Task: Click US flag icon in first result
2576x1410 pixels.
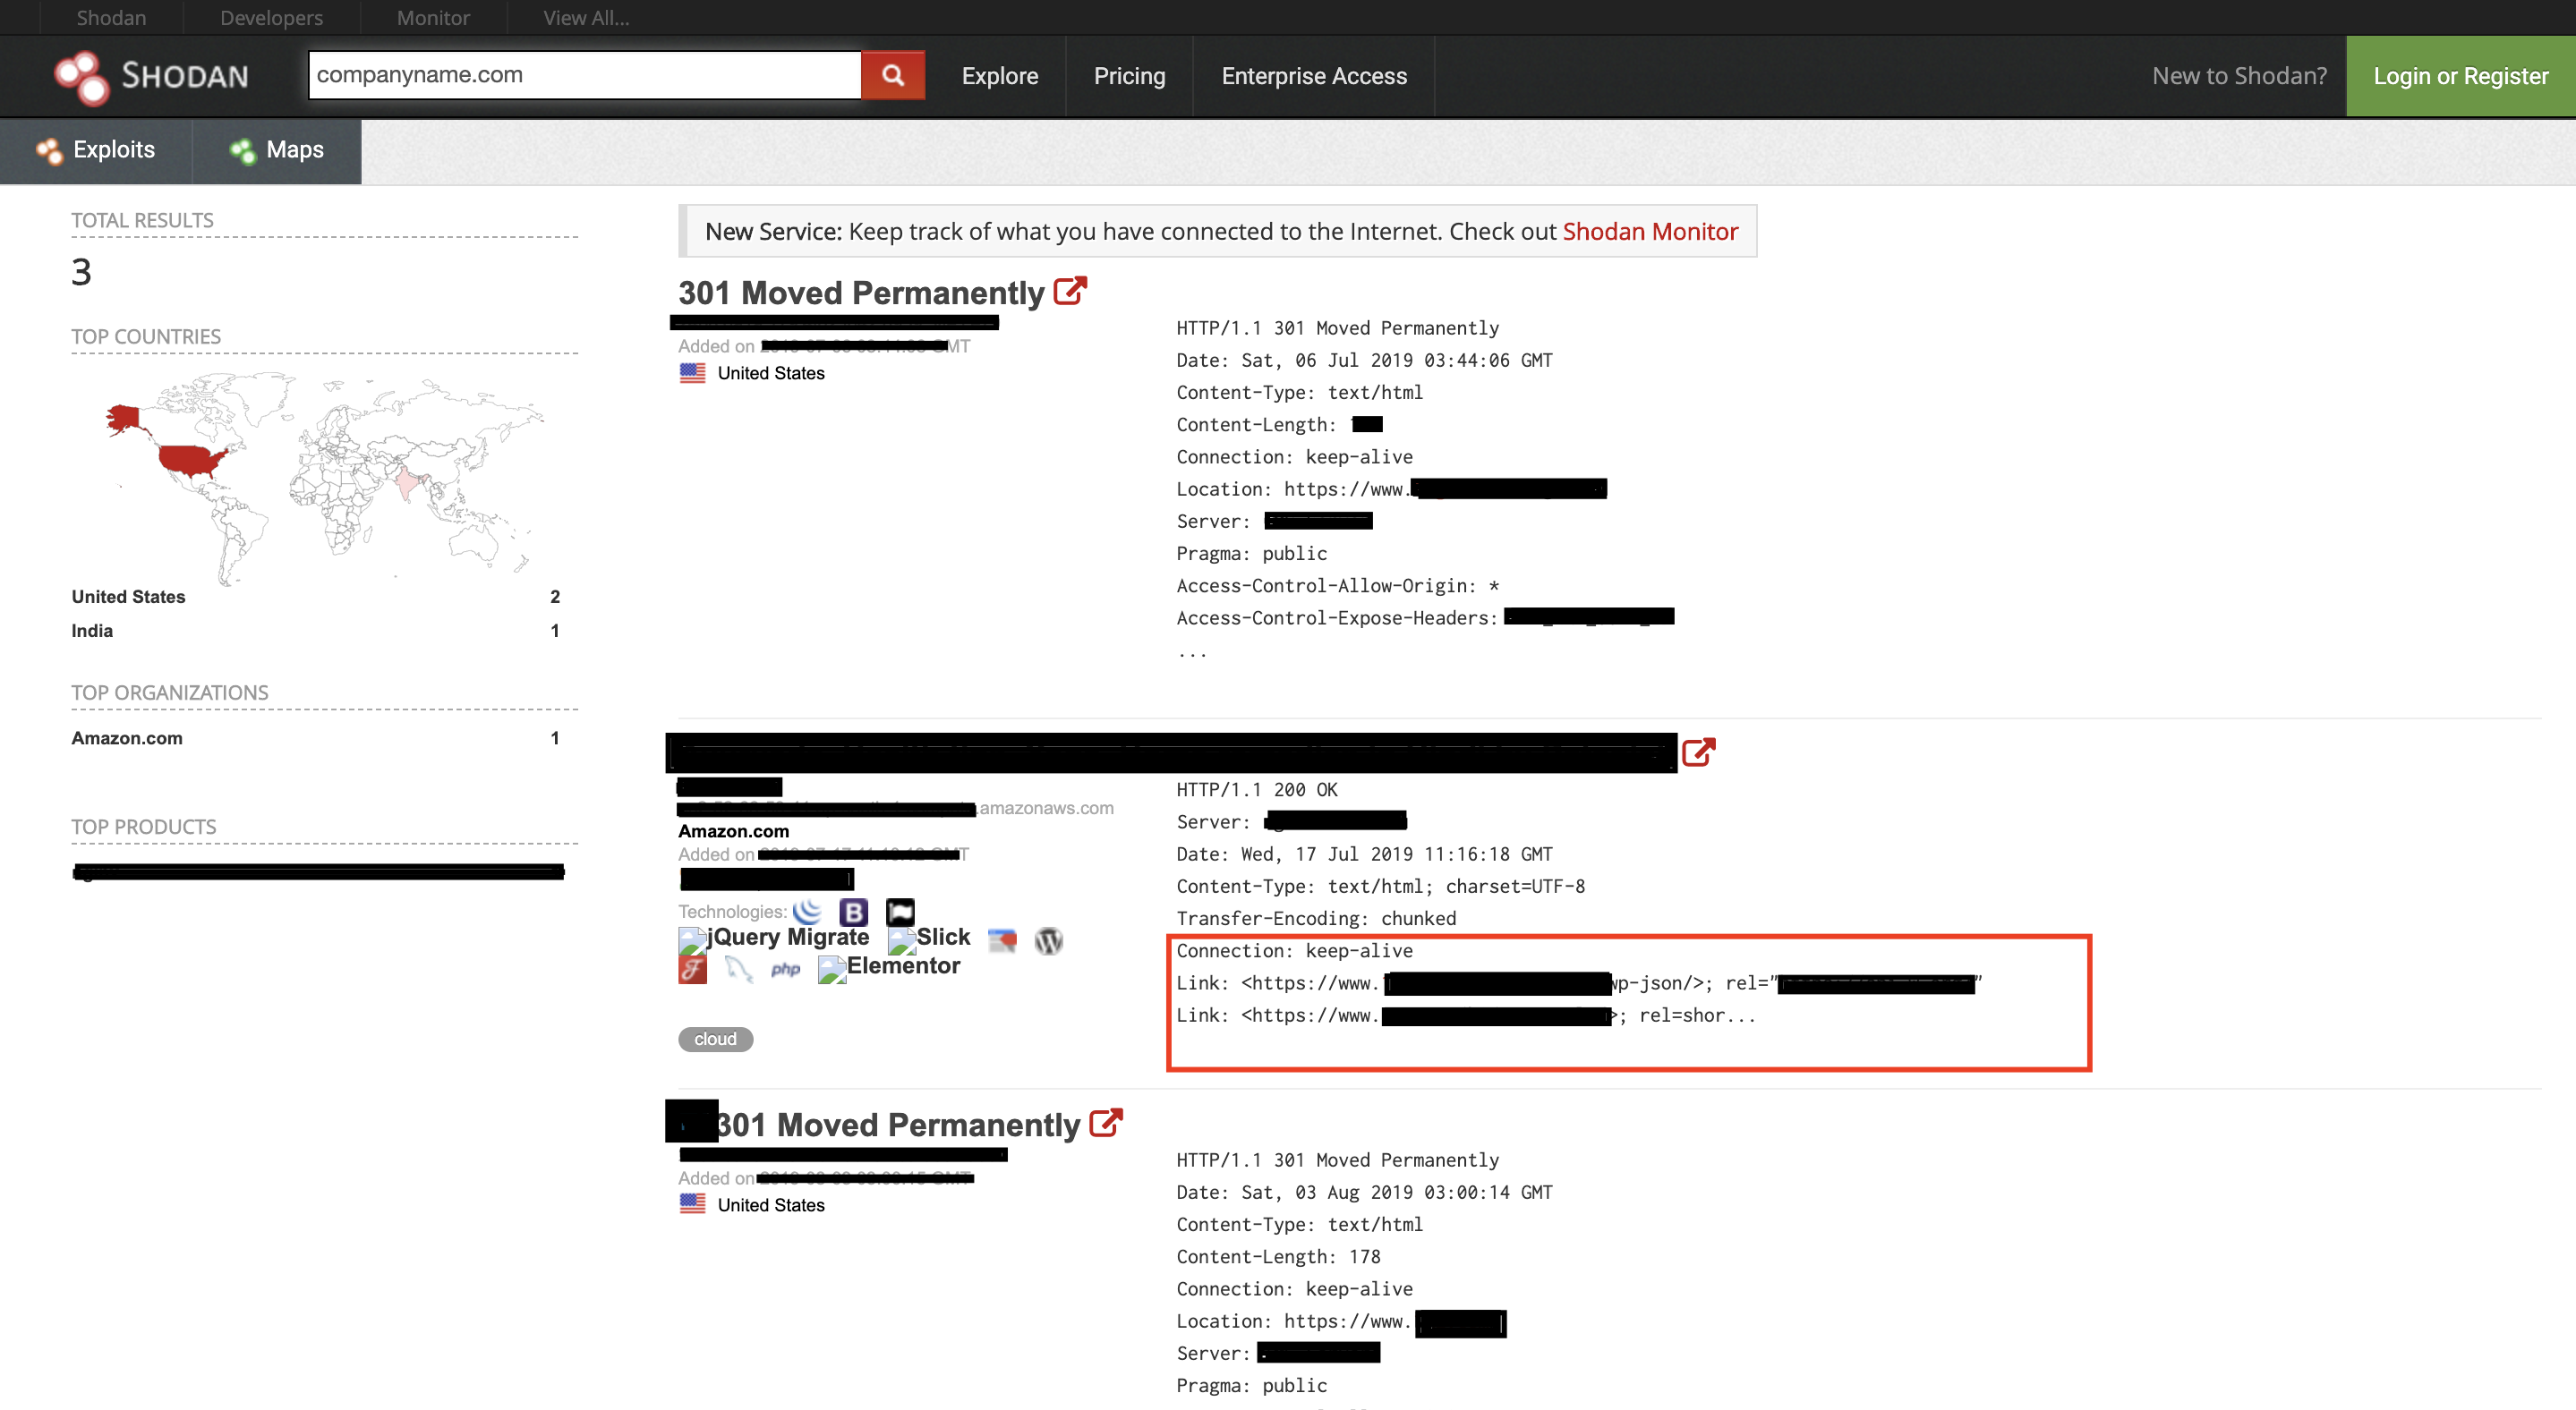Action: [x=692, y=373]
